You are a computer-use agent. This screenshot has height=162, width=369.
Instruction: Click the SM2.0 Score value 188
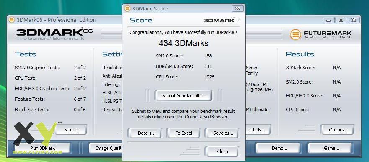click(208, 56)
